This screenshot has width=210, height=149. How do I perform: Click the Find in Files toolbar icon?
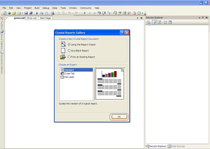click(53, 13)
